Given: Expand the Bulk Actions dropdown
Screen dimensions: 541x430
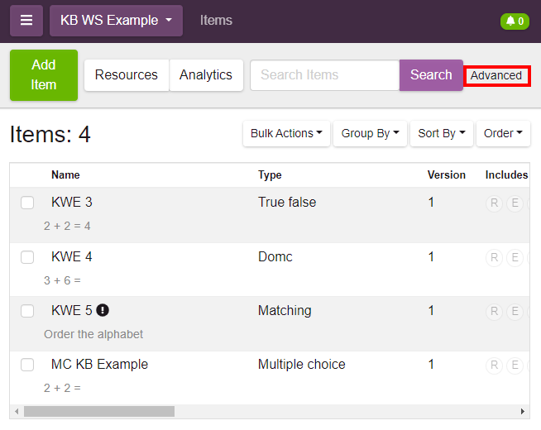Looking at the screenshot, I should pos(286,133).
